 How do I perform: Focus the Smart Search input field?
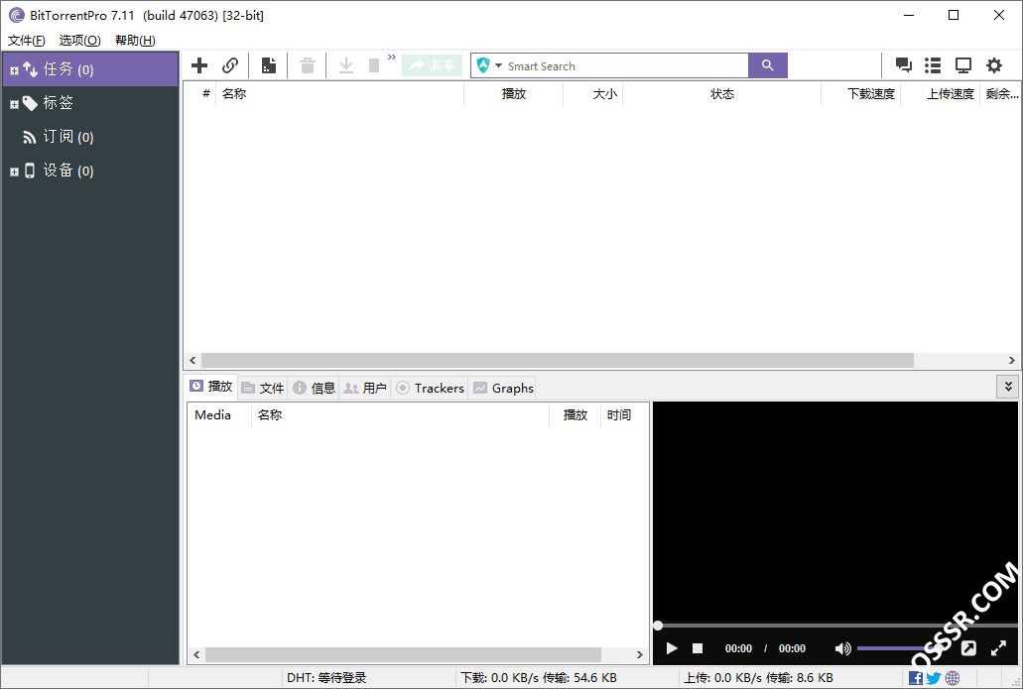tap(625, 65)
